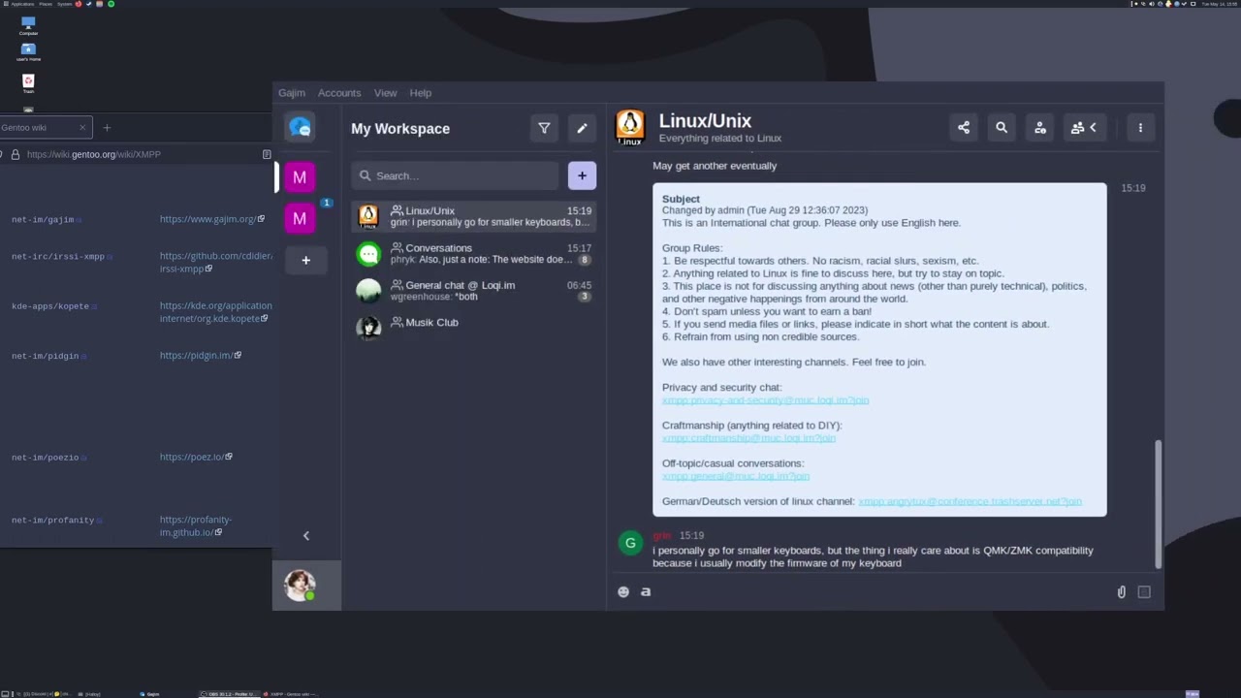The image size is (1241, 698).
Task: Click the edit workspace pencil icon
Action: [582, 128]
